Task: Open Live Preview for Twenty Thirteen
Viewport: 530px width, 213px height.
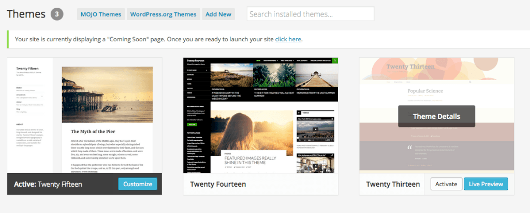Action: (x=485, y=184)
